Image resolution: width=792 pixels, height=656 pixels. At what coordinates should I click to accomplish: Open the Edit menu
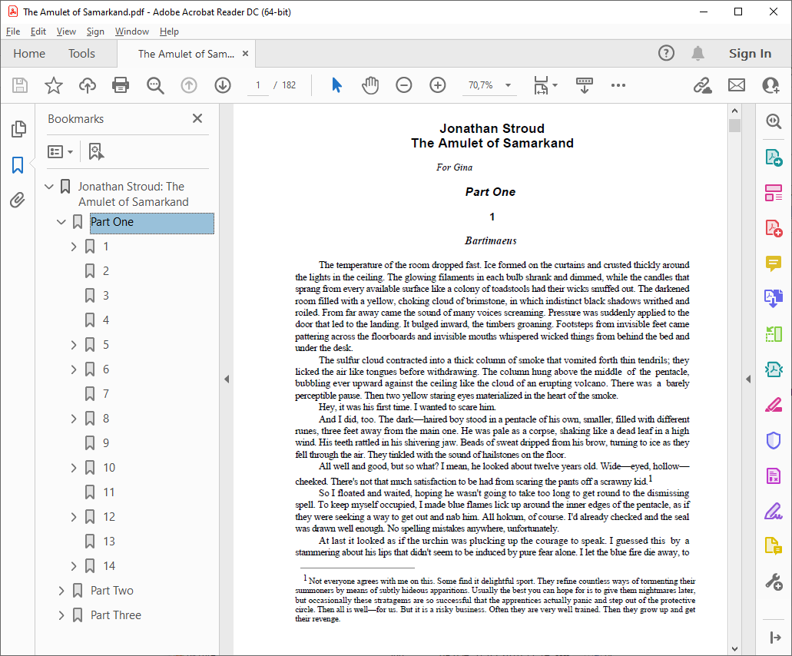(38, 31)
